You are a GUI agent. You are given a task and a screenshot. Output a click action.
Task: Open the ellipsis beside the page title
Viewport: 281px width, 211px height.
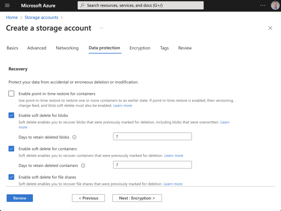pos(101,28)
